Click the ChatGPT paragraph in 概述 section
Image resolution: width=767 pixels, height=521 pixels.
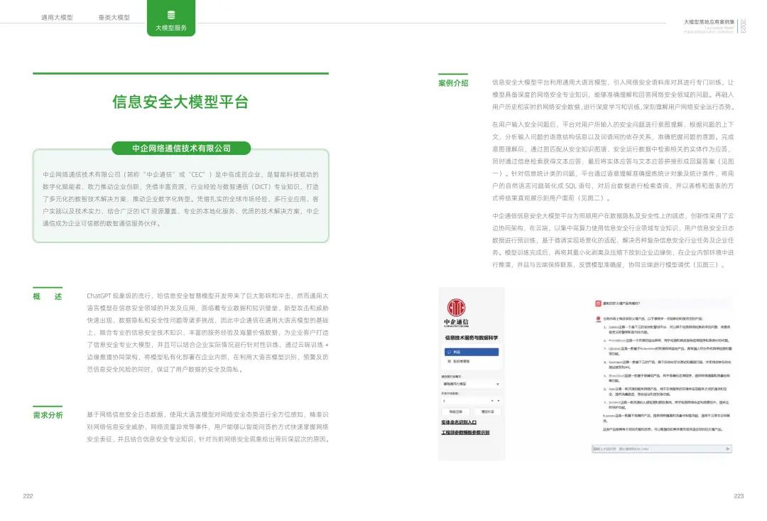click(207, 333)
